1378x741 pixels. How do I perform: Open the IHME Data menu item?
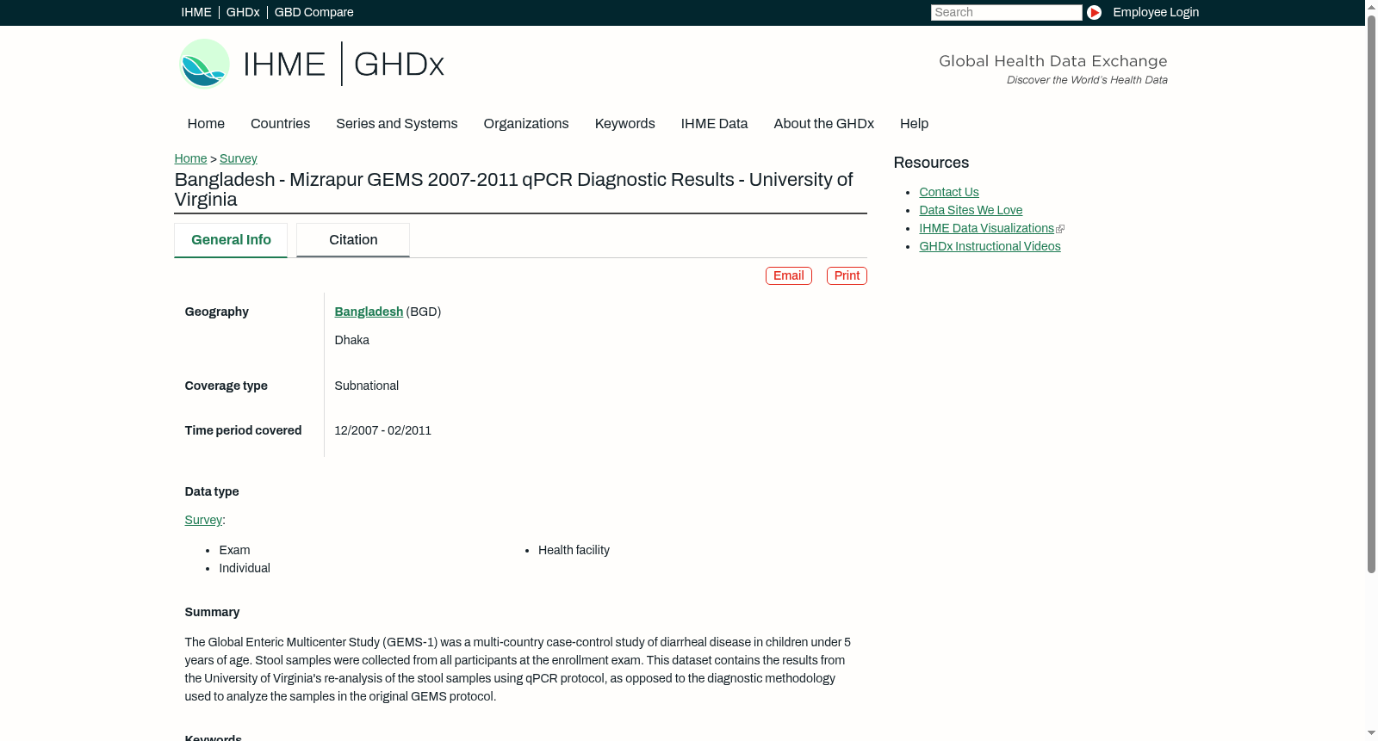(x=714, y=124)
